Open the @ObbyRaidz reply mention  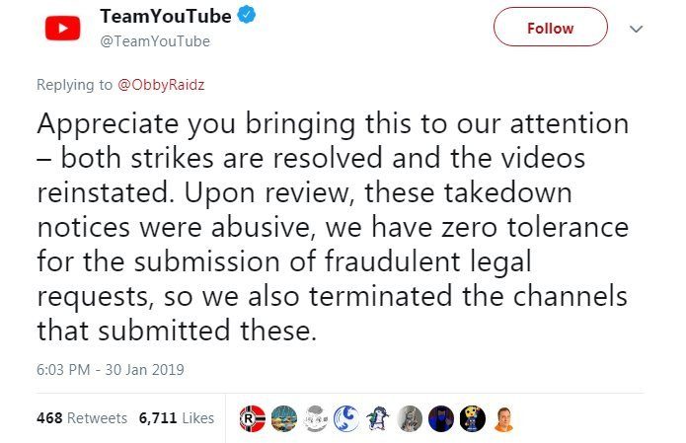coord(161,85)
